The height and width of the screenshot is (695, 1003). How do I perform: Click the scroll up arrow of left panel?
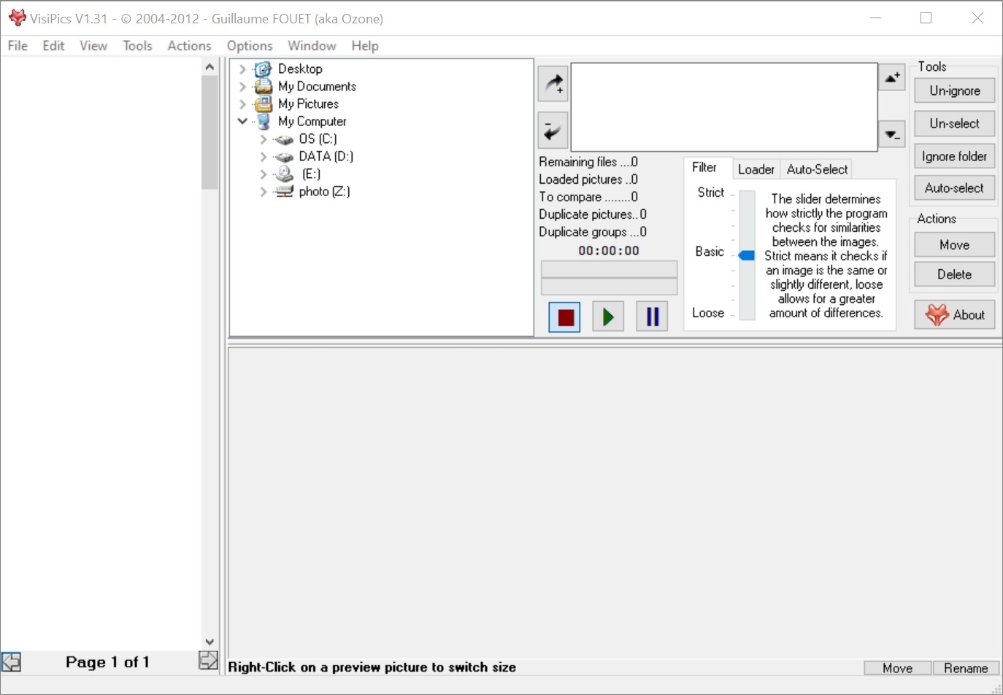click(210, 67)
